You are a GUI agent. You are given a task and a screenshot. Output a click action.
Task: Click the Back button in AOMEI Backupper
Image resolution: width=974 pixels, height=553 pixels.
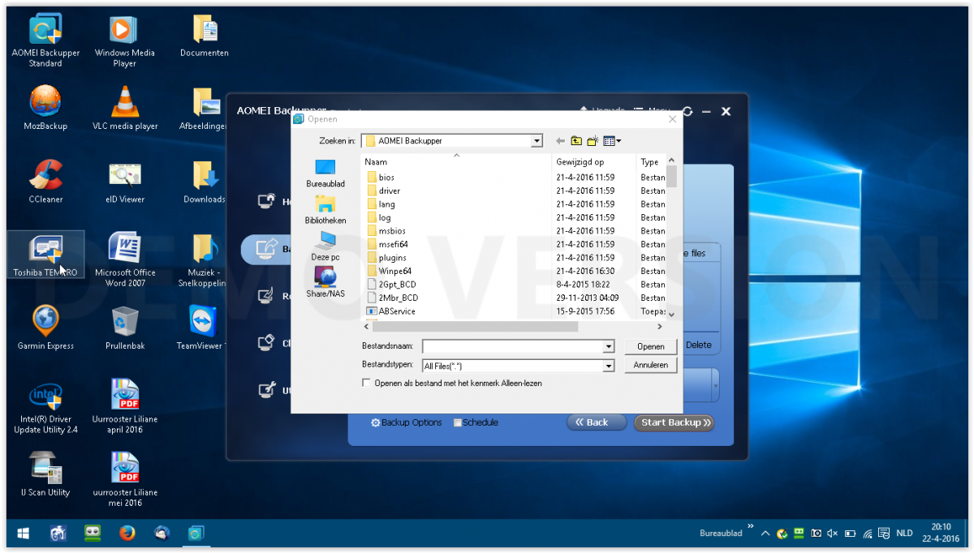coord(597,422)
